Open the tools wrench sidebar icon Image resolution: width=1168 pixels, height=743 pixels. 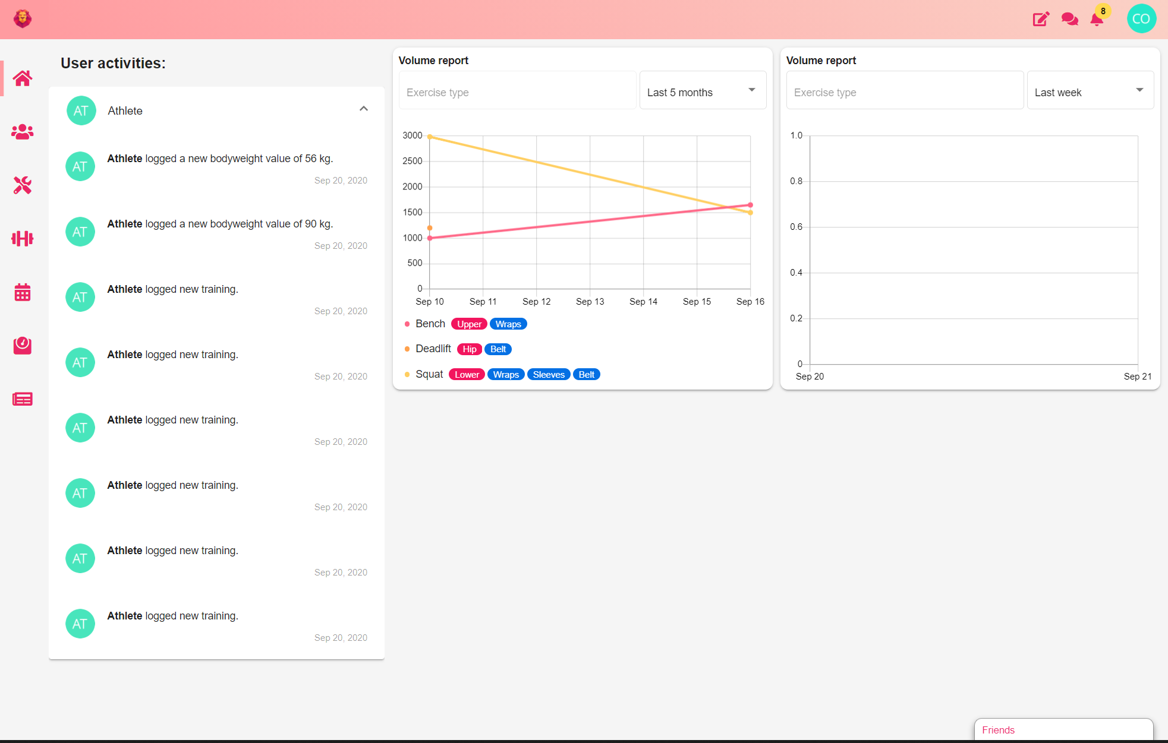point(23,185)
